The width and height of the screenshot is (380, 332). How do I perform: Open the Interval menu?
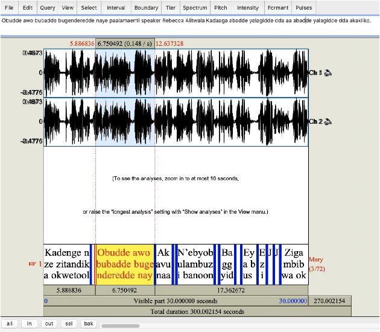pos(116,8)
